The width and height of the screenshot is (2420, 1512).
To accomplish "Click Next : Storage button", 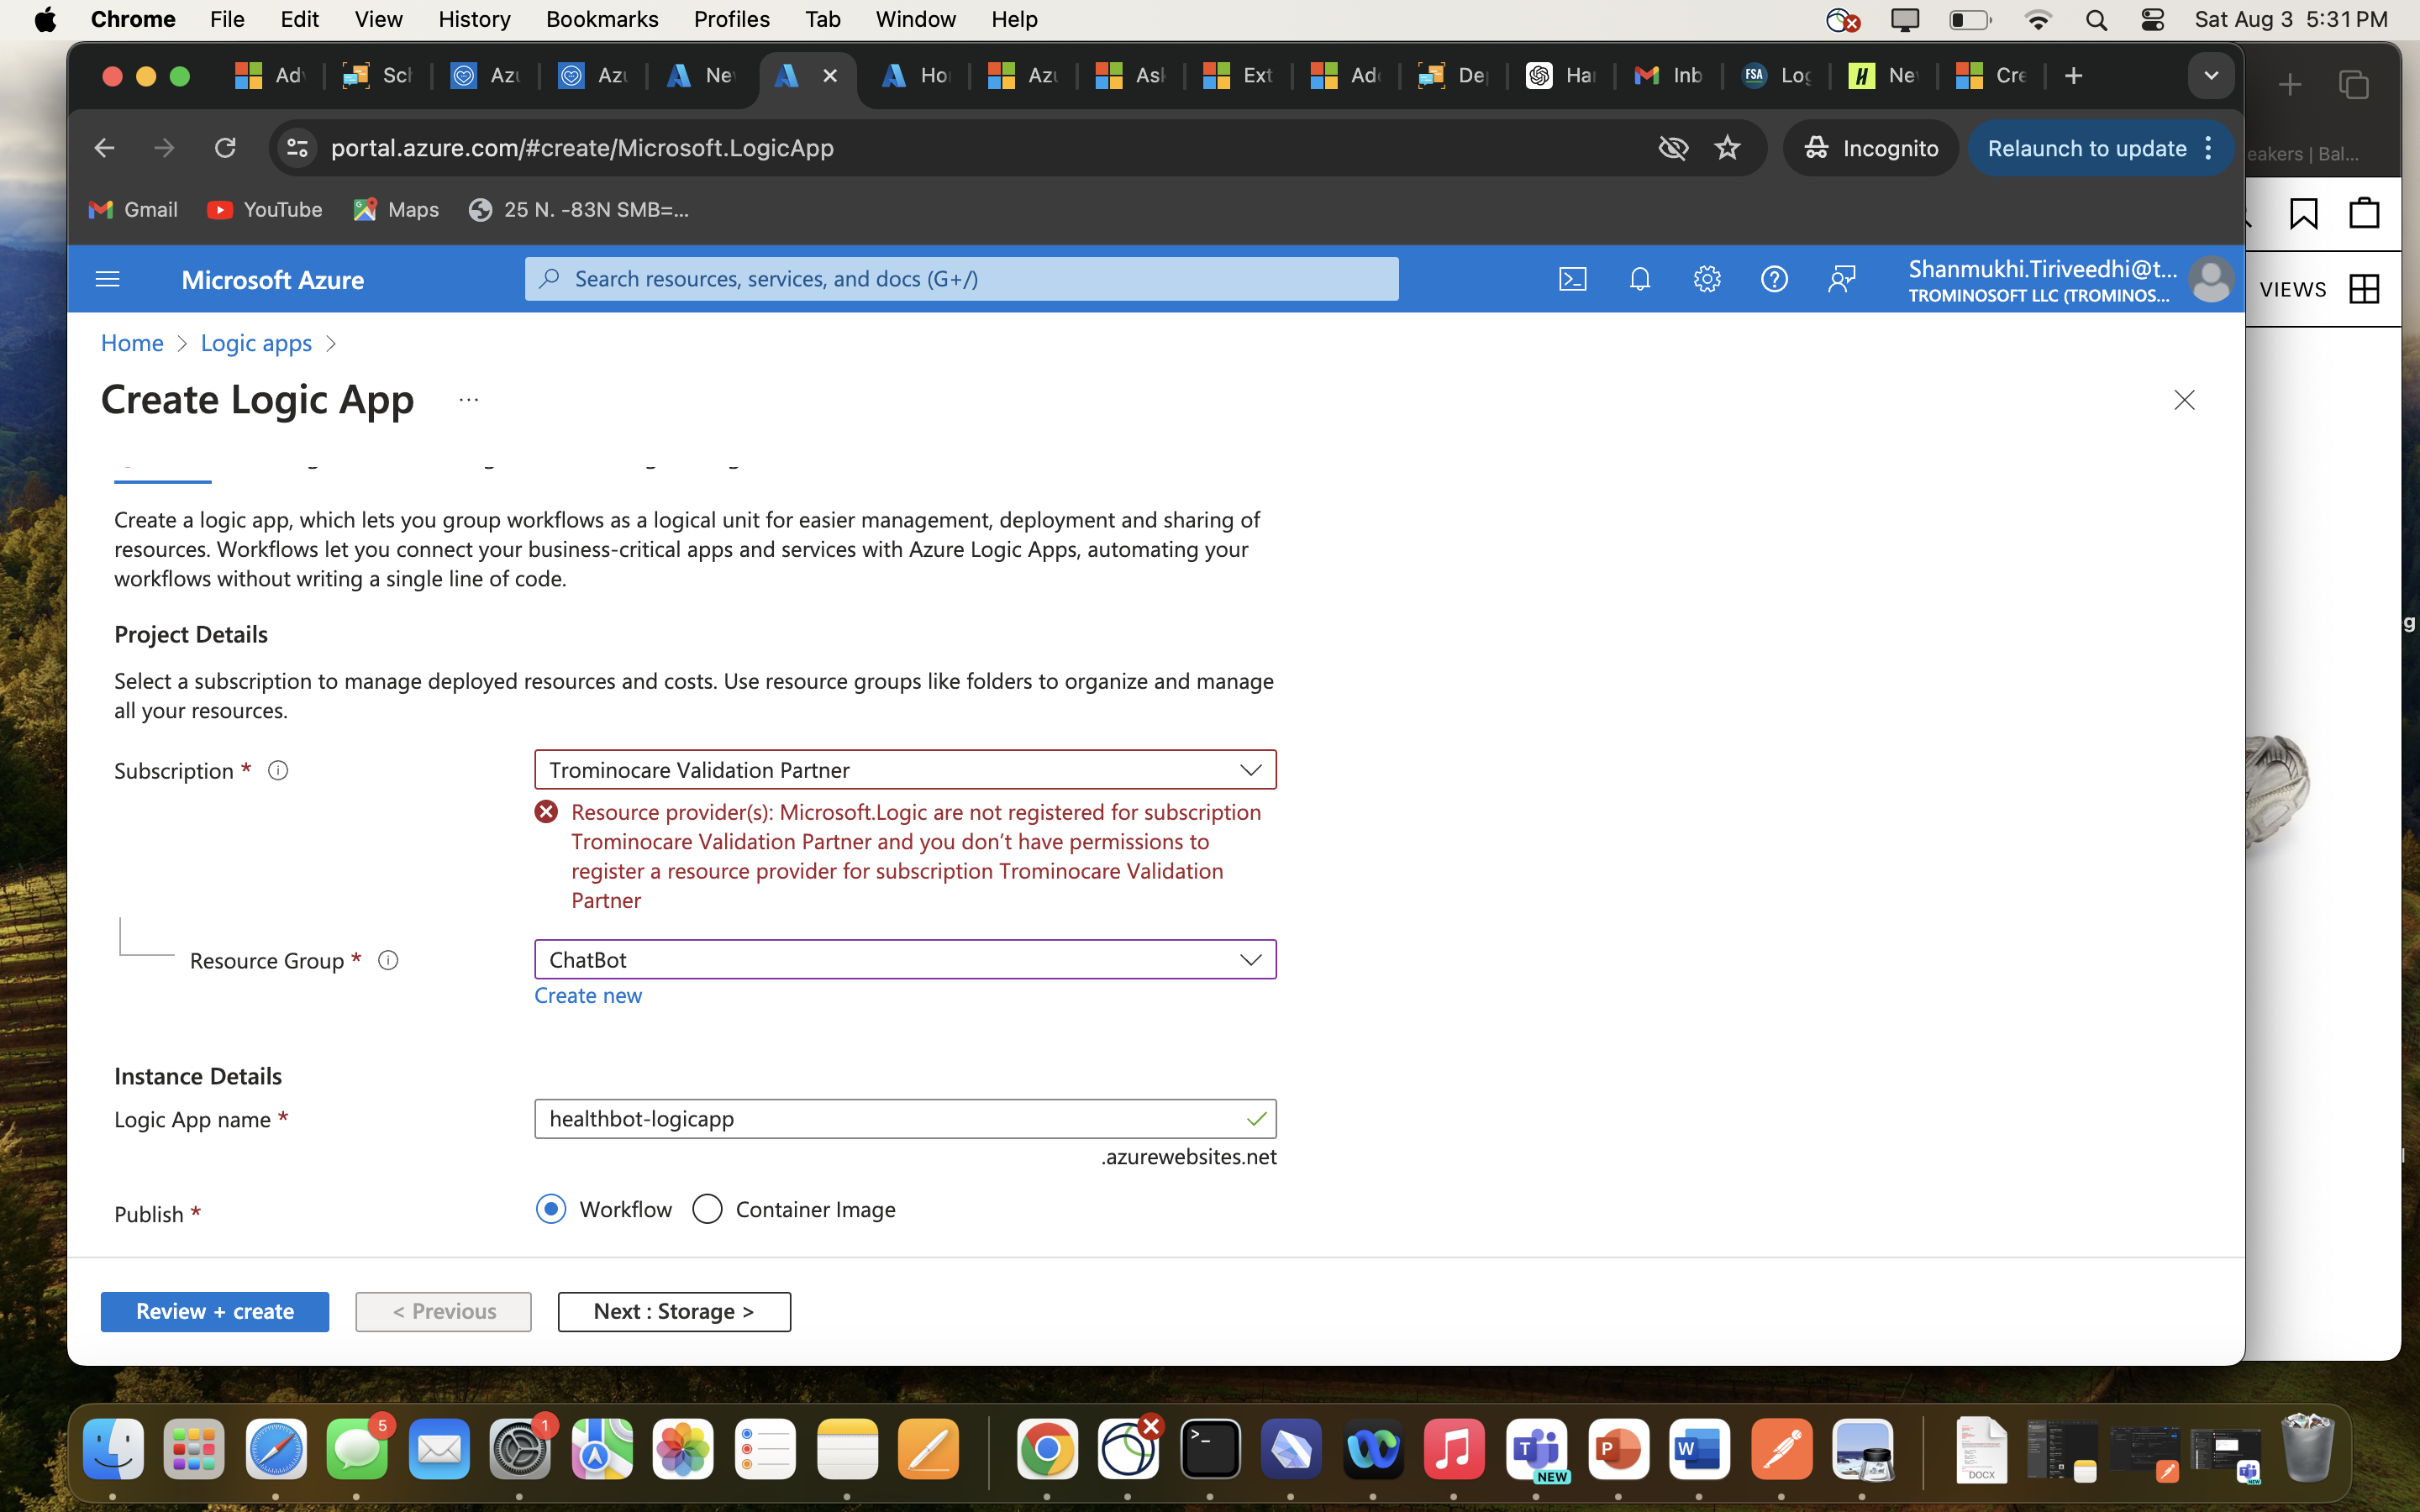I will click(674, 1312).
